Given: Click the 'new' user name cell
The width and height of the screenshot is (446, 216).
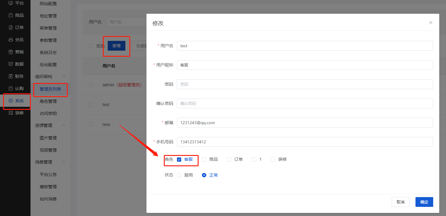Looking at the screenshot, I should coord(106,124).
